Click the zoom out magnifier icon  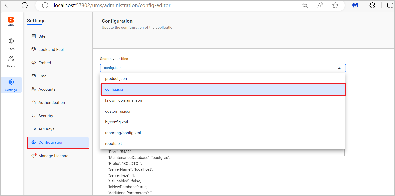point(305,5)
